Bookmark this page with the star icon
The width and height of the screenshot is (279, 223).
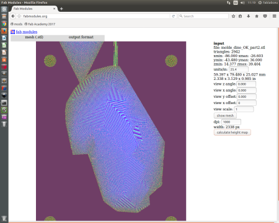tap(233, 16)
